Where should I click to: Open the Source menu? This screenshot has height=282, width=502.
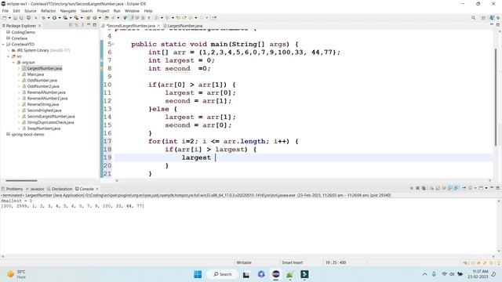[31, 11]
